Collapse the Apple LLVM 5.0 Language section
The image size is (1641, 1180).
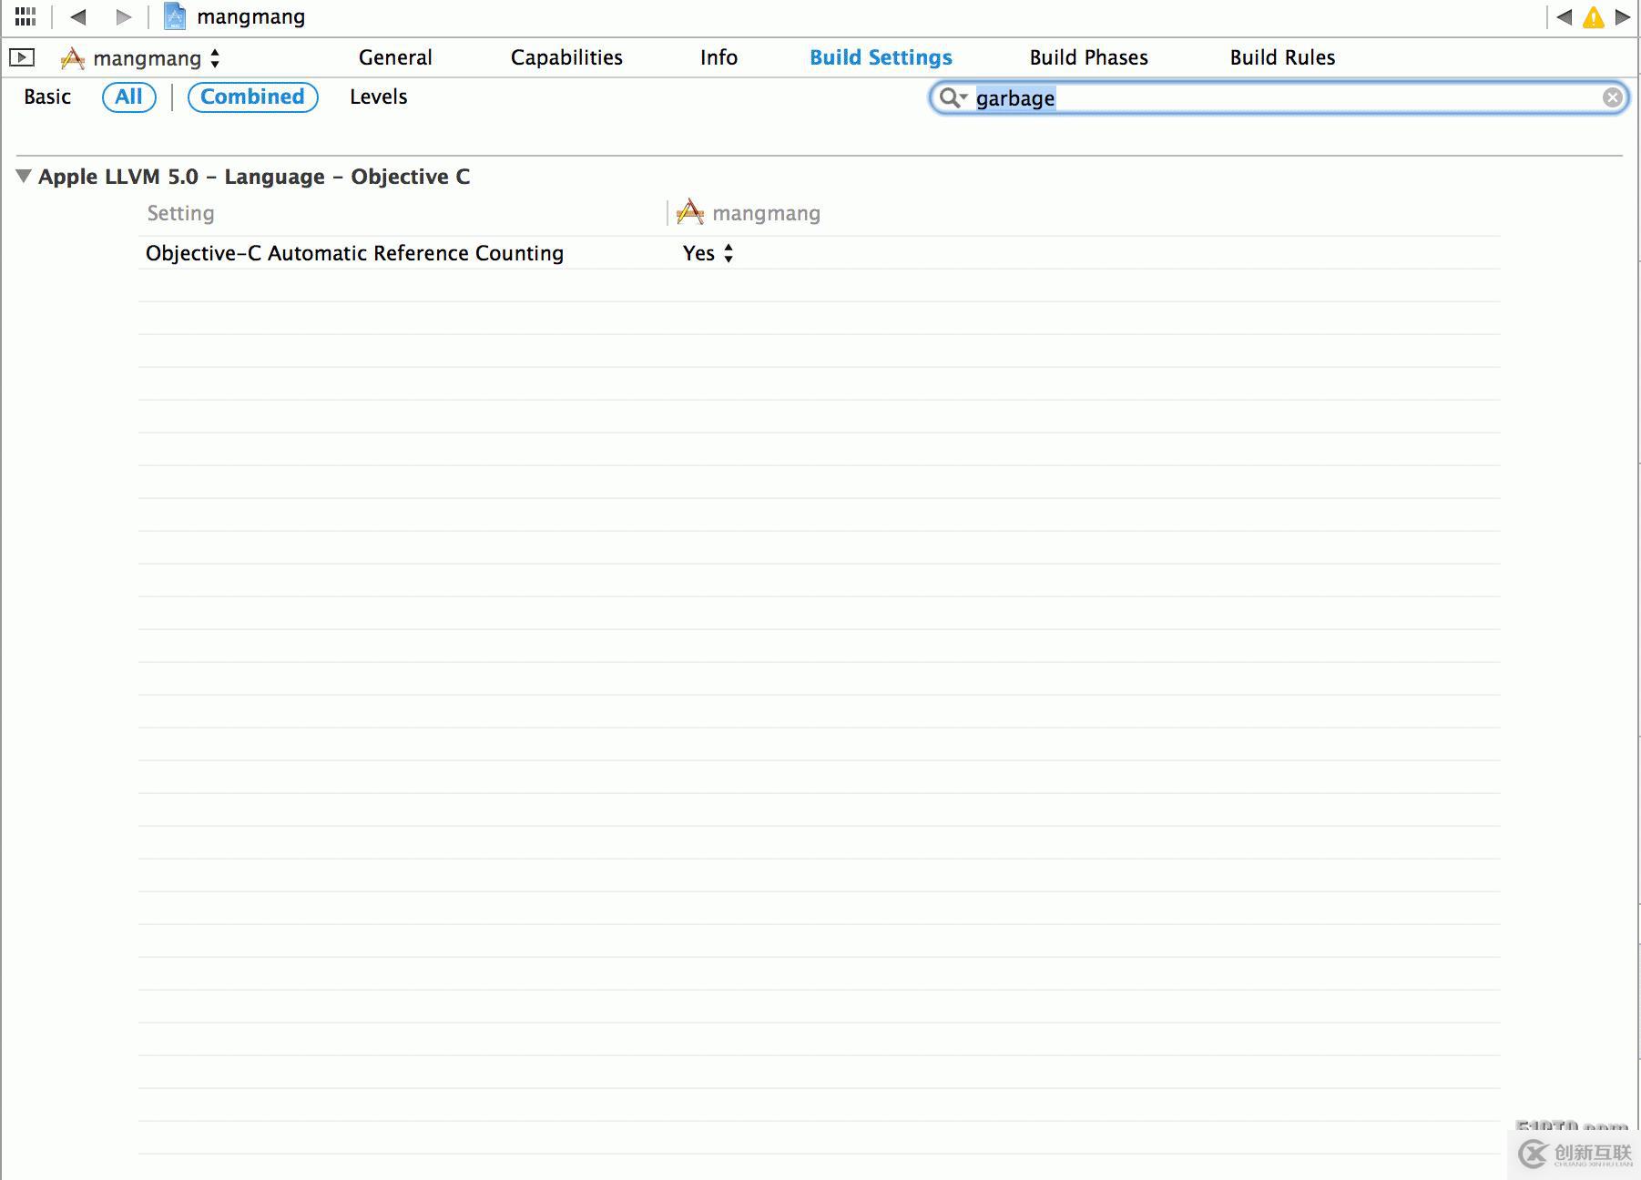click(24, 176)
